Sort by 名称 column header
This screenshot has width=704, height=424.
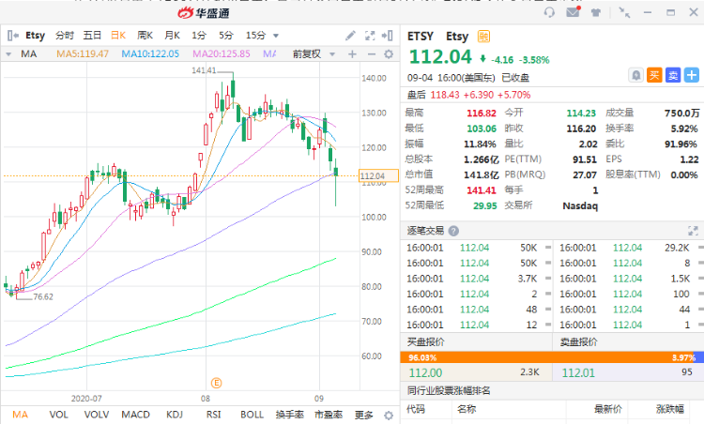467,409
